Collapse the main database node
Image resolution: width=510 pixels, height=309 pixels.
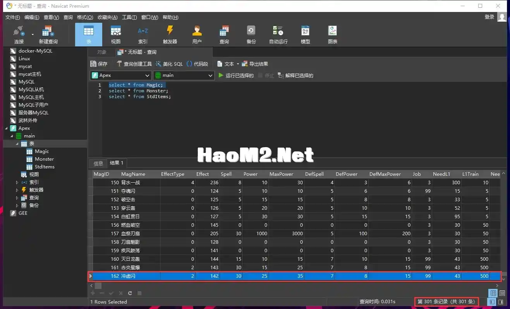coord(12,136)
